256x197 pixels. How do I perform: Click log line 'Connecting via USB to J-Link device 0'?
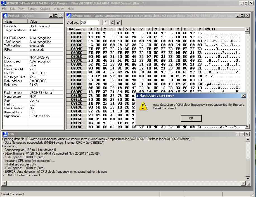(x=30, y=150)
